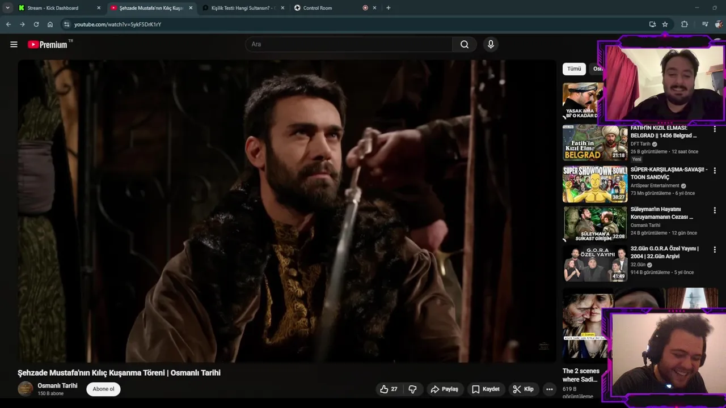
Task: Click the main video player to pause
Action: pos(287,211)
